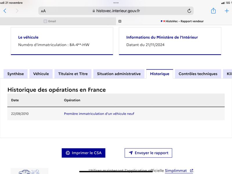Open the Situation administrative tab
Viewport: 232px width, 174px height.
pyautogui.click(x=119, y=74)
